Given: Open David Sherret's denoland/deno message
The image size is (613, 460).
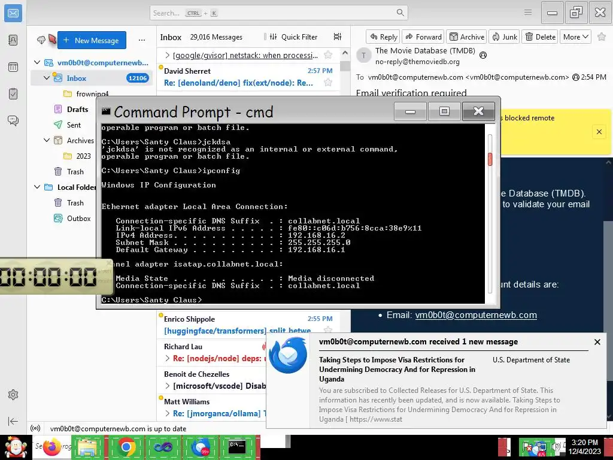Looking at the screenshot, I should (248, 77).
